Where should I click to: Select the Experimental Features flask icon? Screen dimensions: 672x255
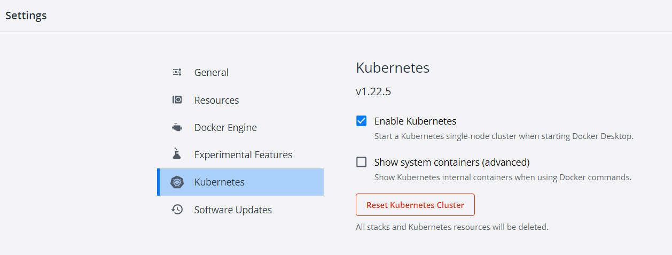177,154
